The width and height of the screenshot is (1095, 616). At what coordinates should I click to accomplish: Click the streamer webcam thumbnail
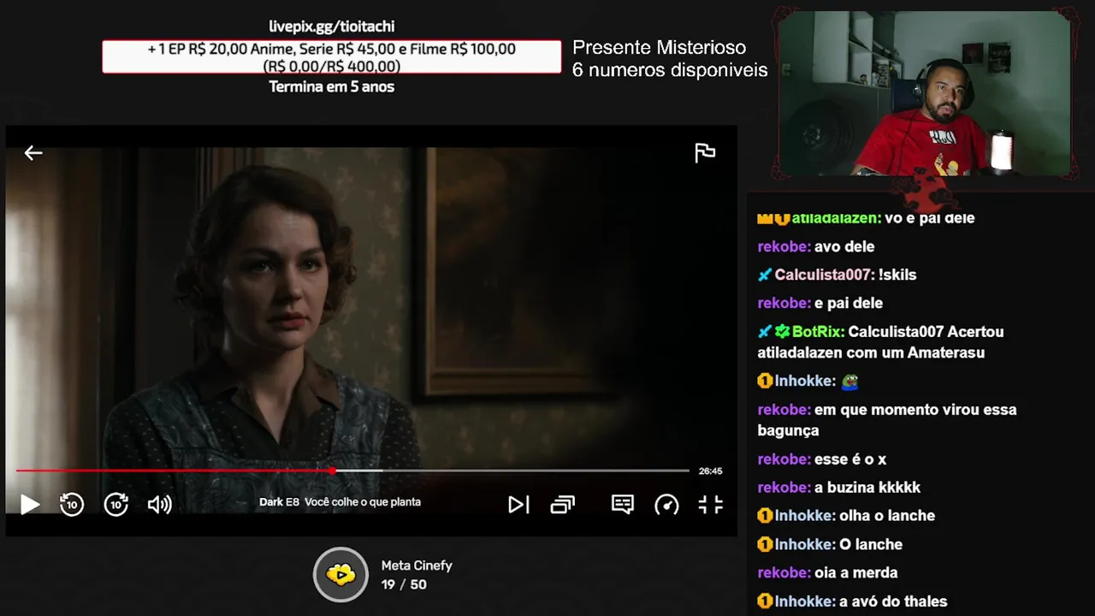point(925,93)
